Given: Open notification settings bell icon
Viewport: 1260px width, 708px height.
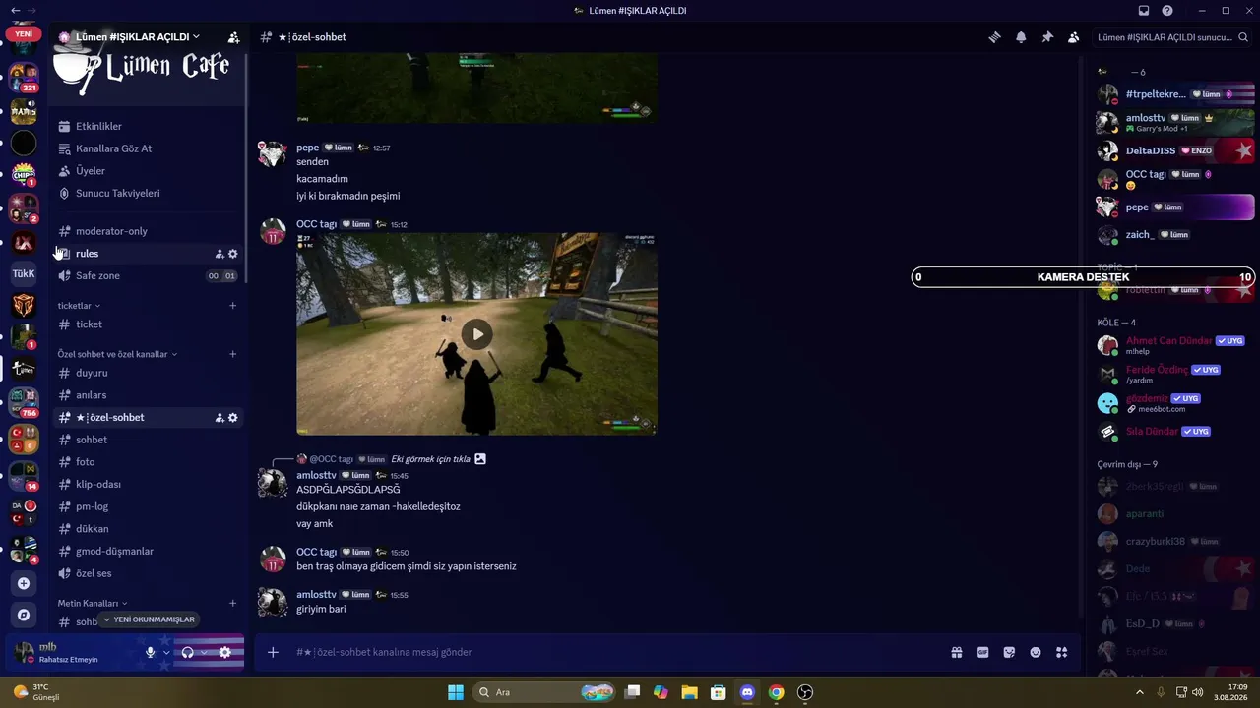Looking at the screenshot, I should pyautogui.click(x=1021, y=37).
